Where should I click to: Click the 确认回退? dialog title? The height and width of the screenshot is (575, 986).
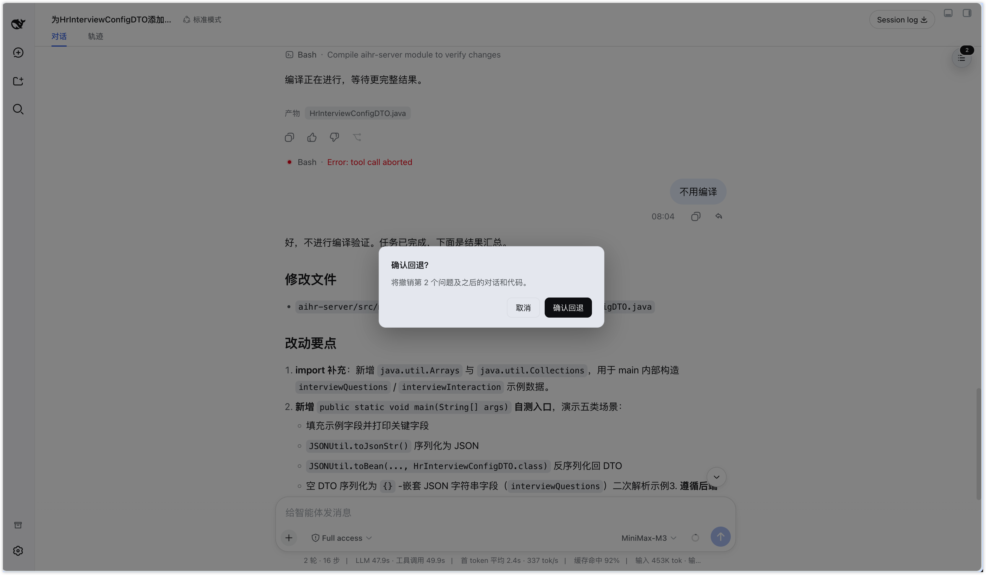point(410,265)
